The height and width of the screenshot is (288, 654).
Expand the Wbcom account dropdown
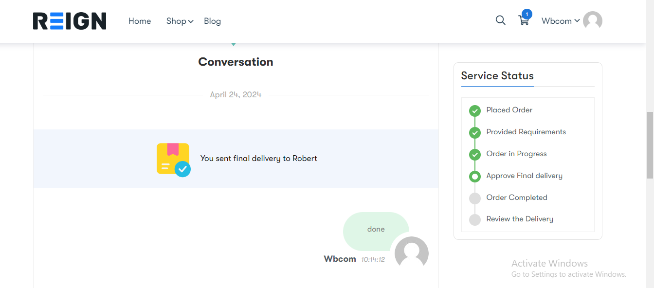(561, 21)
